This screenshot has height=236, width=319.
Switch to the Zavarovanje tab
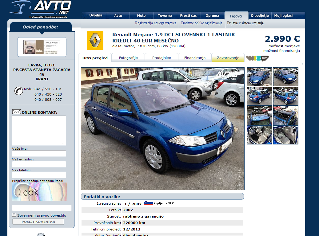pyautogui.click(x=228, y=58)
